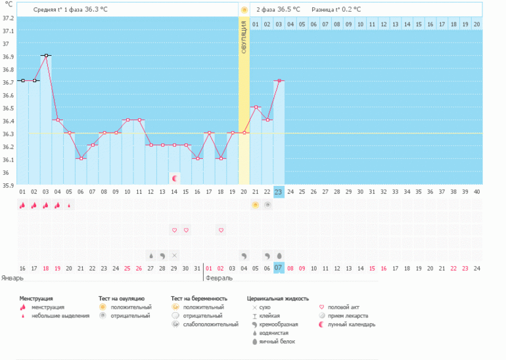Click the small spotting drop under cycle day 05
506x360 pixels.
click(69, 206)
